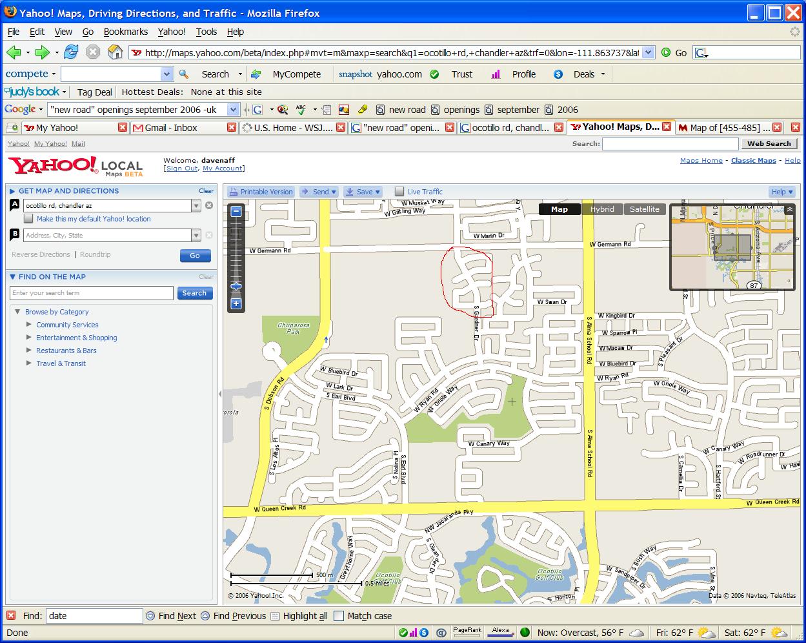Viewport: 806px width, 643px height.
Task: Switch map view to Hybrid
Action: (x=602, y=209)
